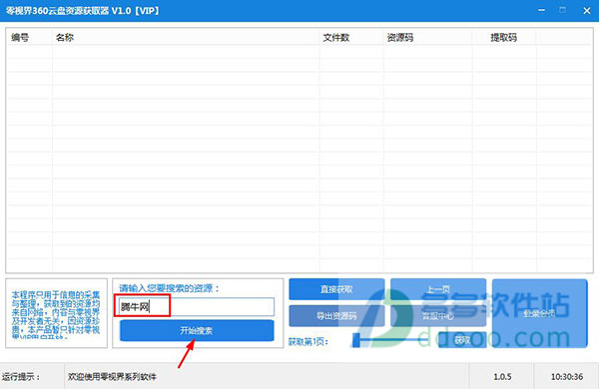Click the 上一页 previous page button
The height and width of the screenshot is (389, 599).
coord(438,289)
